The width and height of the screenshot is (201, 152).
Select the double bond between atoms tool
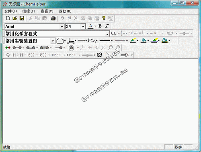tap(31, 48)
